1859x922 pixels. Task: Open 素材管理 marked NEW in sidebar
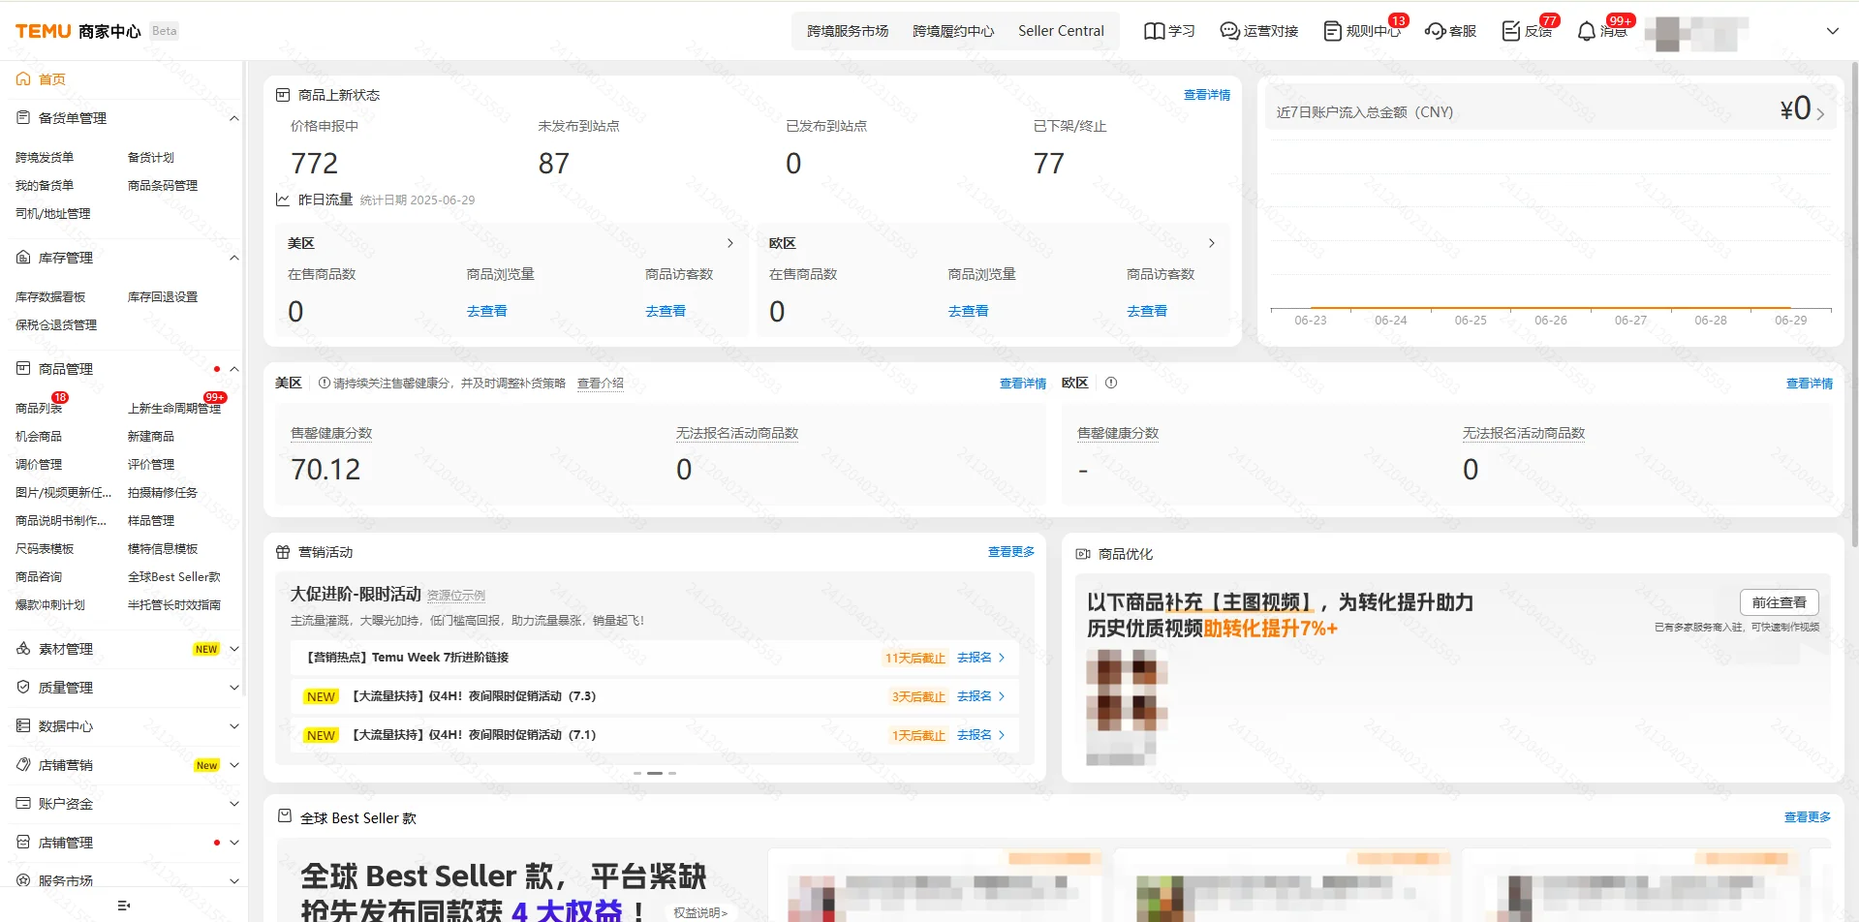pos(22,648)
